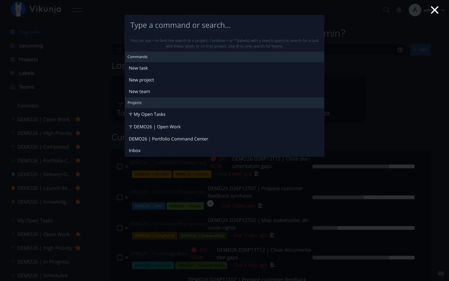Click the Vikunja llama logo
449x281 pixels.
point(18,9)
